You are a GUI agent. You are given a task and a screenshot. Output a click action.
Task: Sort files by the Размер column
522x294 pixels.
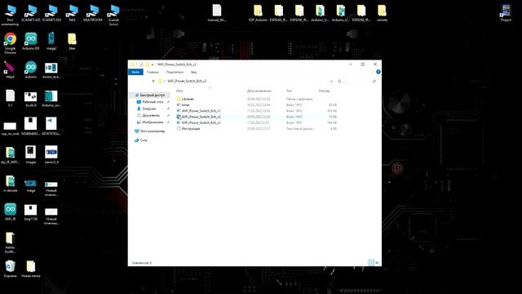[325, 91]
